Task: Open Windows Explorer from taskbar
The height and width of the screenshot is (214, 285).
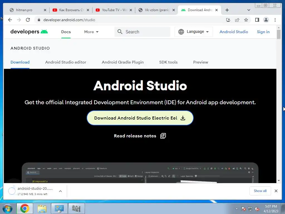Action: click(42, 209)
